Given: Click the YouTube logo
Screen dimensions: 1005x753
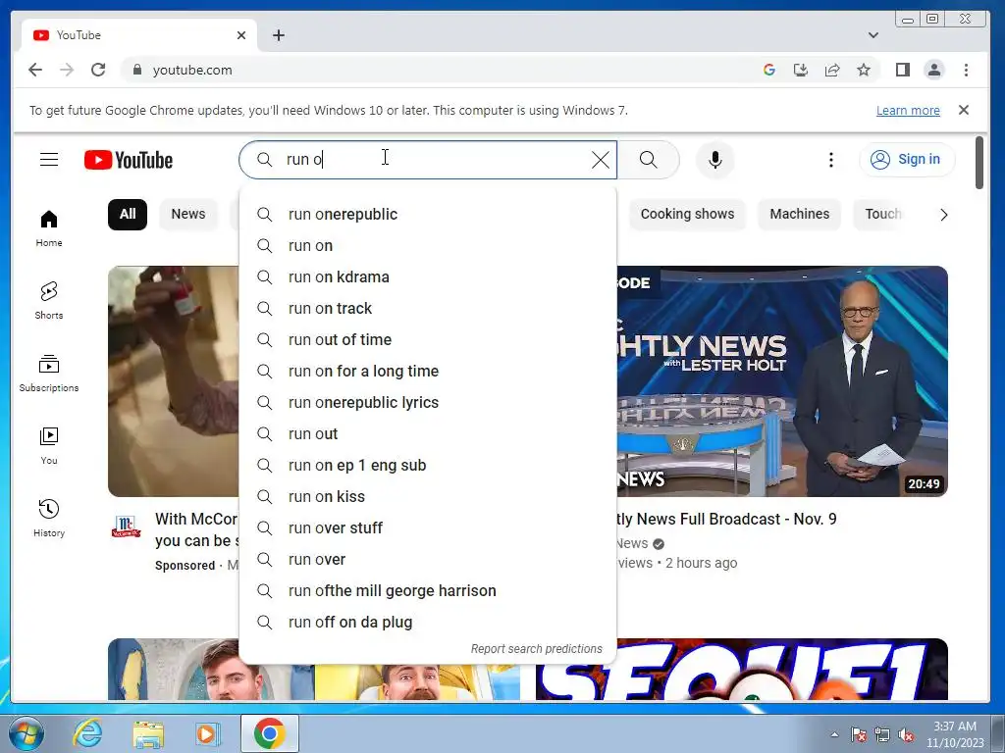Looking at the screenshot, I should [129, 160].
